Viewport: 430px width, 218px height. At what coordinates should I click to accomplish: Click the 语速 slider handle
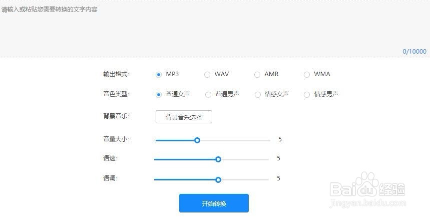(218, 159)
